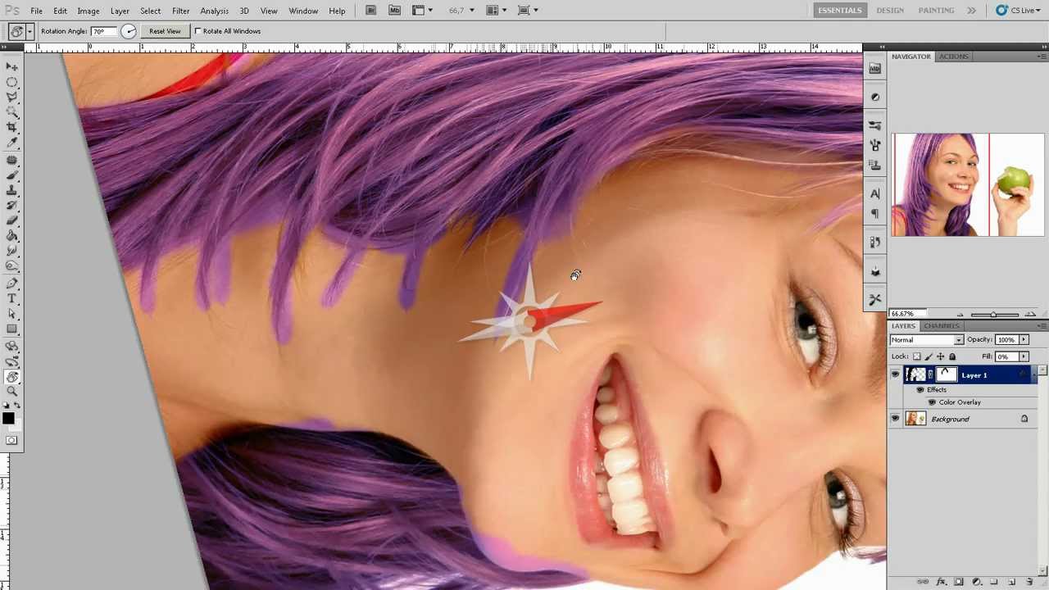Select the Eyedropper tool

pyautogui.click(x=11, y=142)
